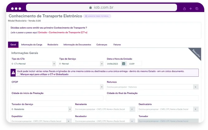
Task: Open the Informação de Documentos tab
Action: pyautogui.click(x=77, y=45)
